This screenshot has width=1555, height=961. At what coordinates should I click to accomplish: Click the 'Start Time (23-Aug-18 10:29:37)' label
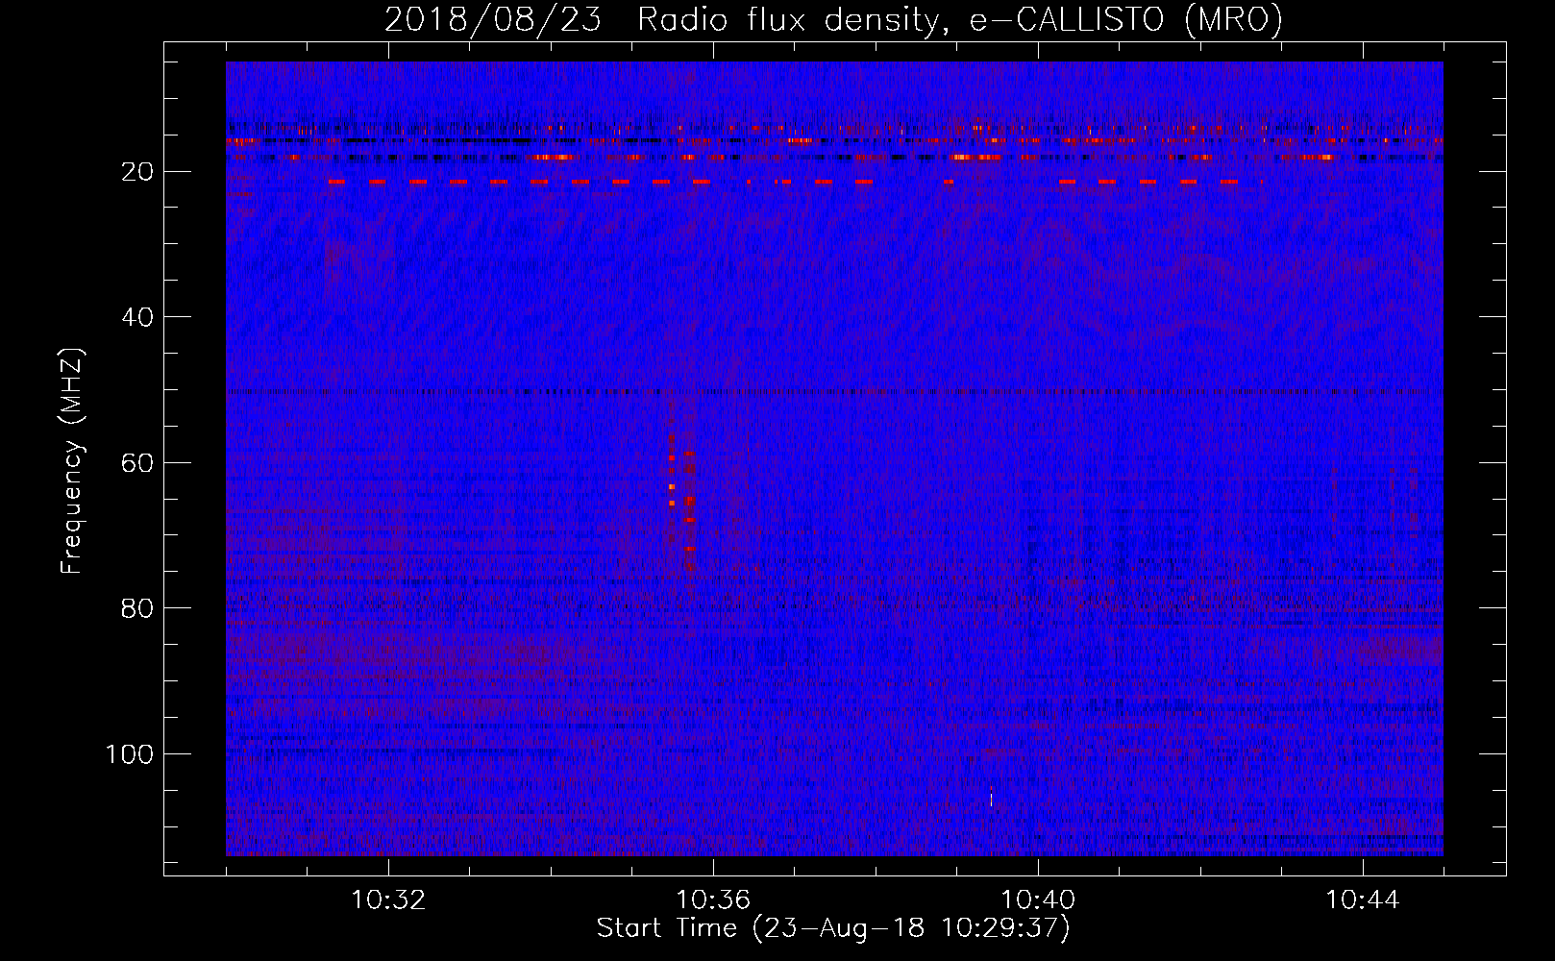pyautogui.click(x=833, y=928)
